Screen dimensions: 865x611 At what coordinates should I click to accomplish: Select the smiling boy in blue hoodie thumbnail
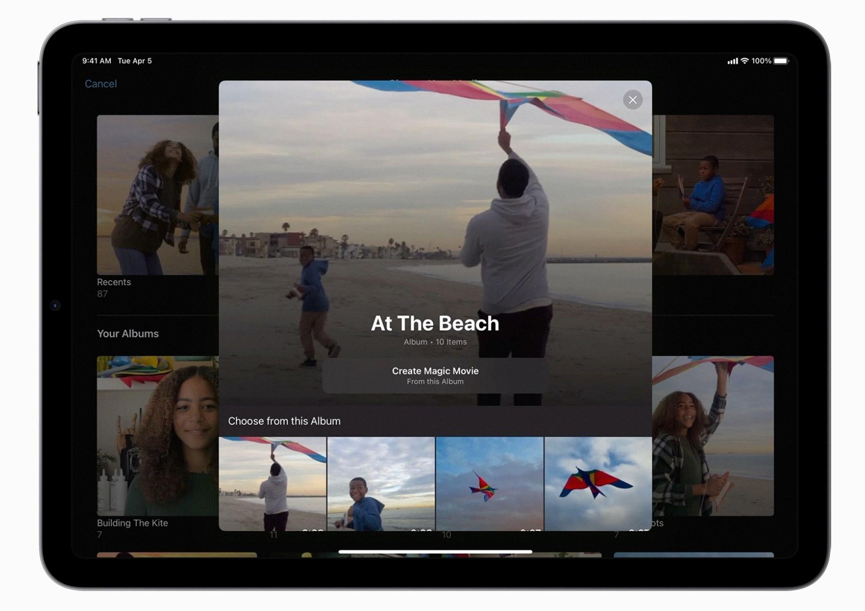coord(381,484)
